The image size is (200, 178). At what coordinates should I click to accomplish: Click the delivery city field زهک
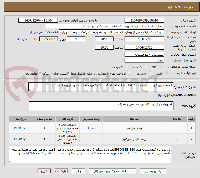tap(144, 60)
